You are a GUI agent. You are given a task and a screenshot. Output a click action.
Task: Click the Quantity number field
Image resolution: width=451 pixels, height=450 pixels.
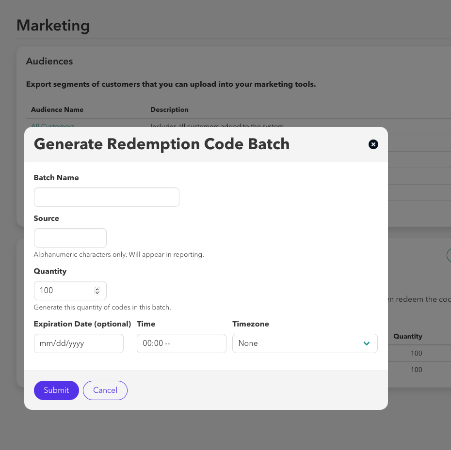(x=70, y=291)
